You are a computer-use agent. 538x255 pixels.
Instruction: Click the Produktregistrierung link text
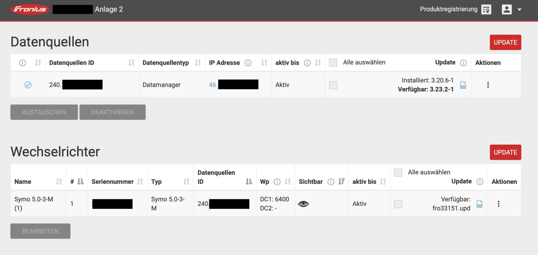point(449,9)
